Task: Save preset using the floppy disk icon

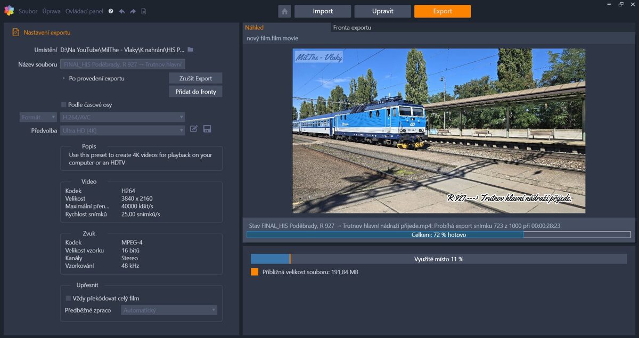Action: (207, 129)
